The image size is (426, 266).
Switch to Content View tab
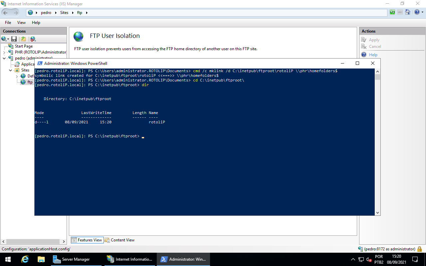(x=119, y=240)
